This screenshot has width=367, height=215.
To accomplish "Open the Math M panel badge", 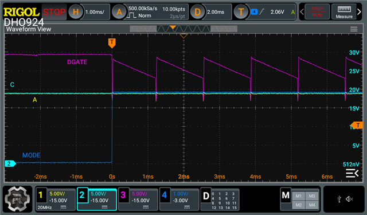I will [286, 195].
